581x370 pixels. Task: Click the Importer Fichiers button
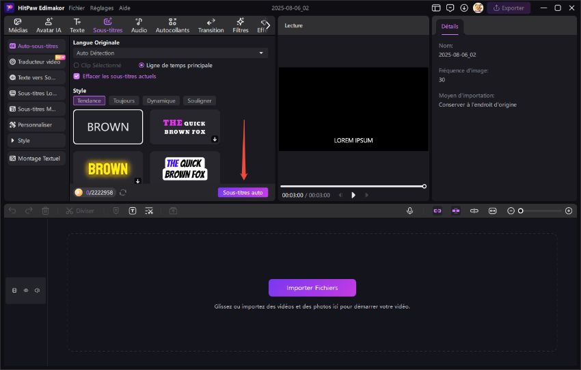312,287
